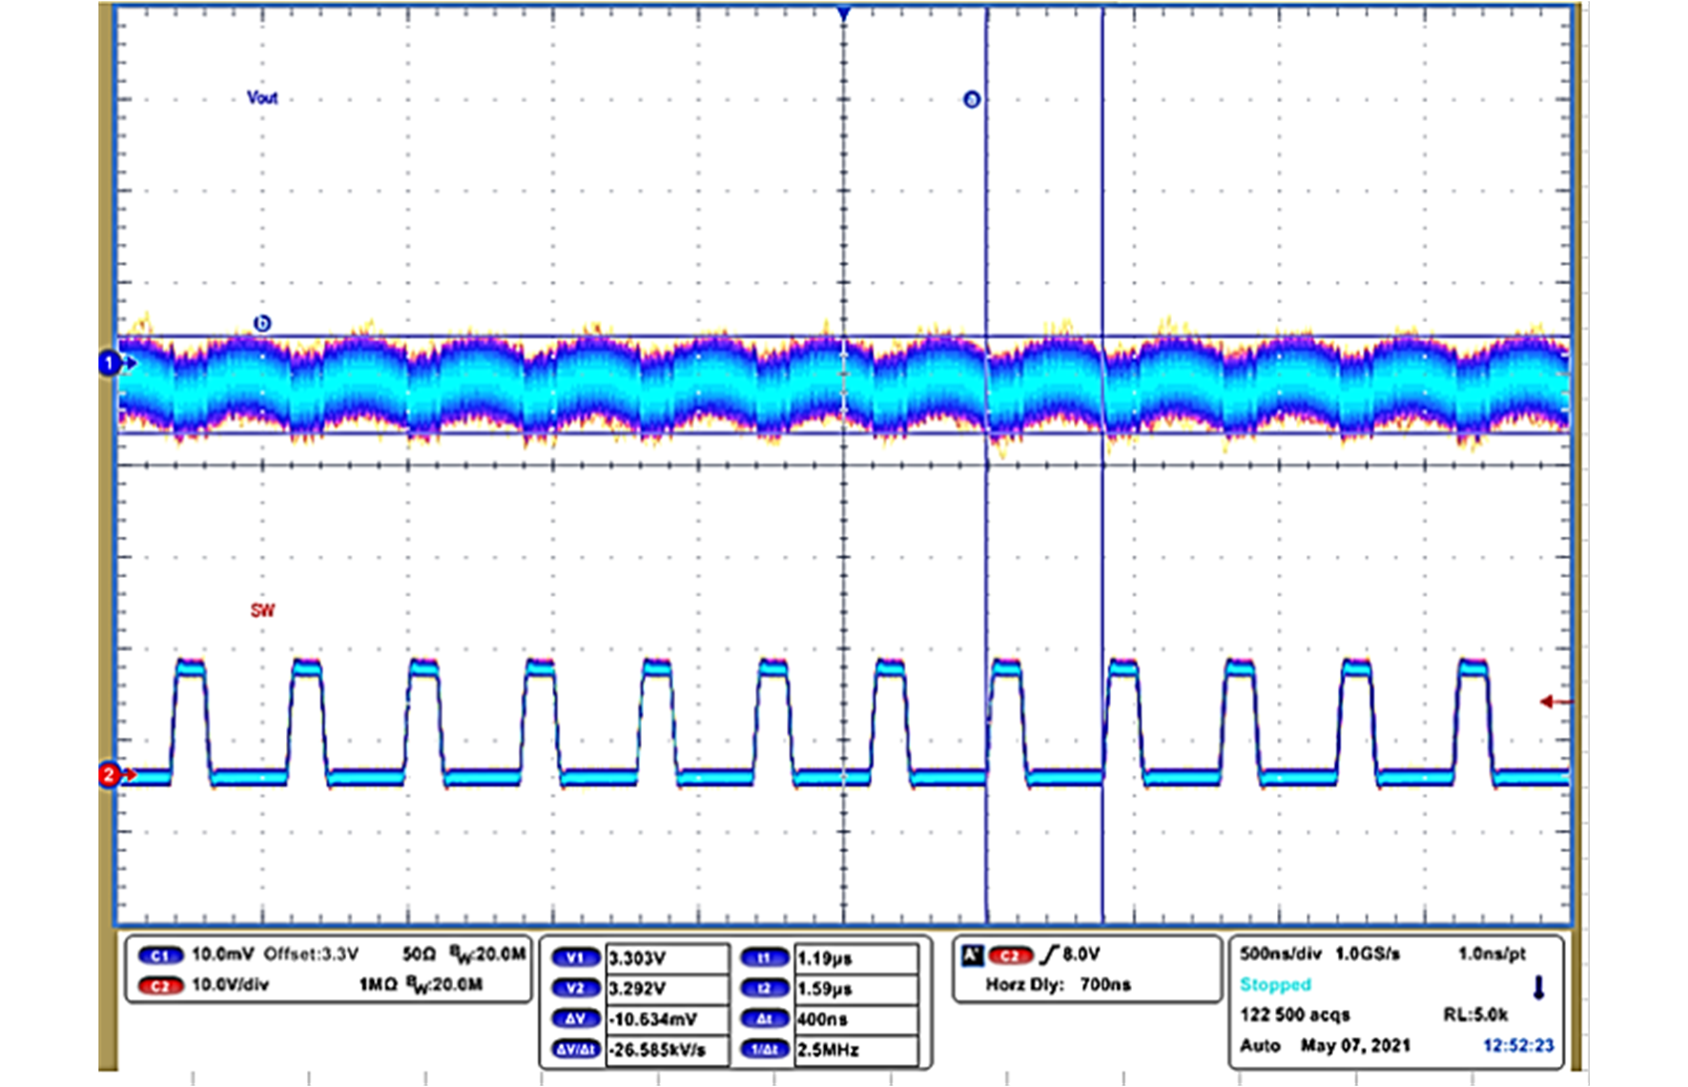The height and width of the screenshot is (1087, 1688).
Task: Click the Stopped acquisition status
Action: click(x=1275, y=984)
